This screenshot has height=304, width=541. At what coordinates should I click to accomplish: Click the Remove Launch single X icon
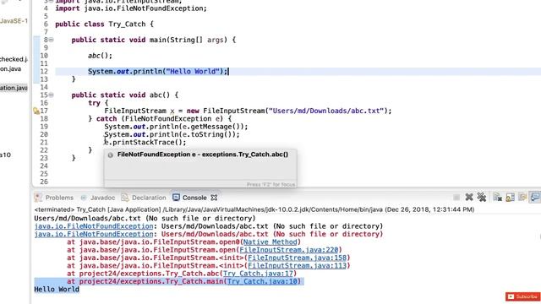[469, 197]
